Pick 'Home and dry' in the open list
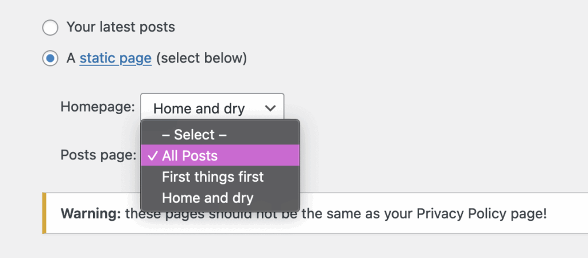Image resolution: width=588 pixels, height=258 pixels. pos(207,197)
